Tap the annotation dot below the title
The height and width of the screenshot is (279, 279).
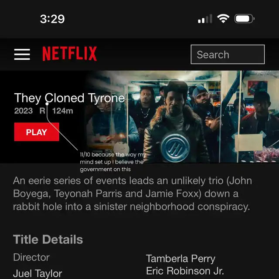pyautogui.click(x=47, y=104)
